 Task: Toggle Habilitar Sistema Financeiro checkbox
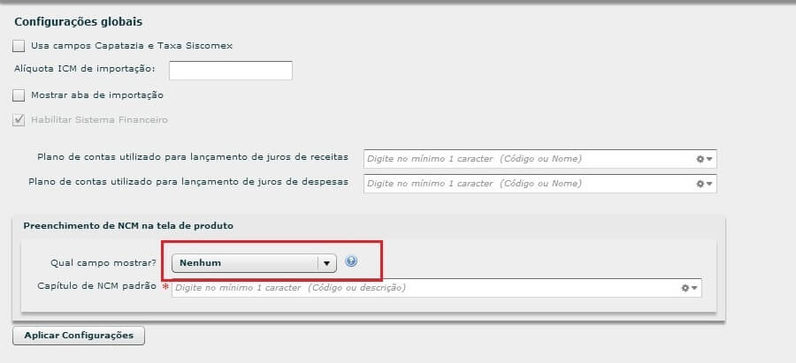19,120
